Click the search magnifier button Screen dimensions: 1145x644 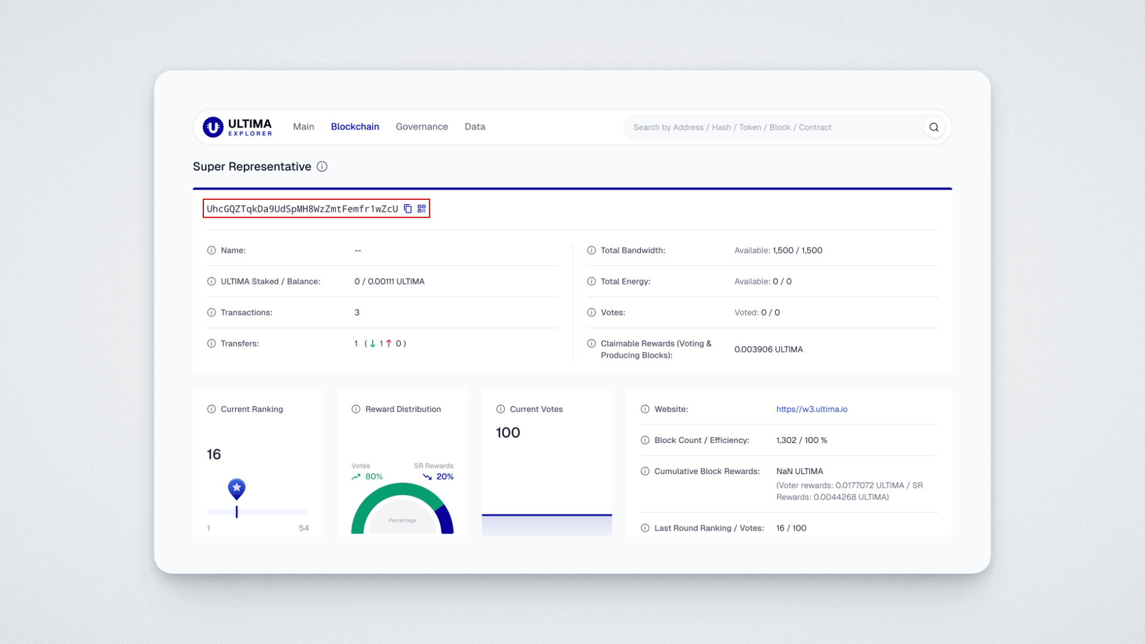click(934, 127)
